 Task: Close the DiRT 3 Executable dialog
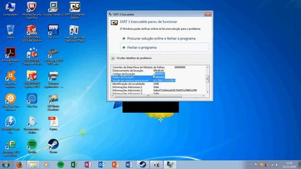208,15
